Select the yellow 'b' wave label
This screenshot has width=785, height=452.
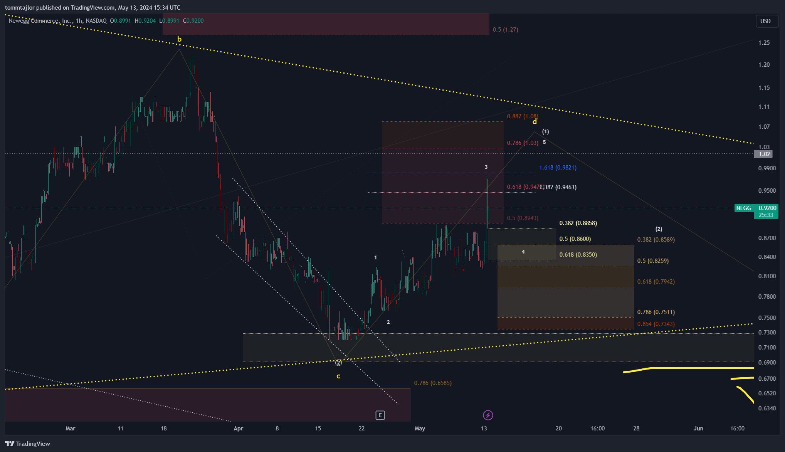179,39
